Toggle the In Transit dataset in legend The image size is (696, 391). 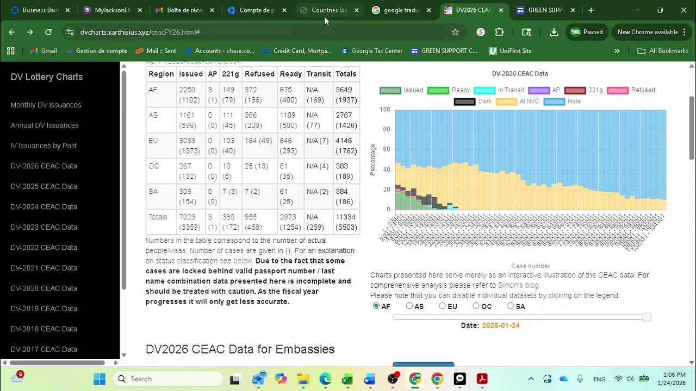pos(499,90)
